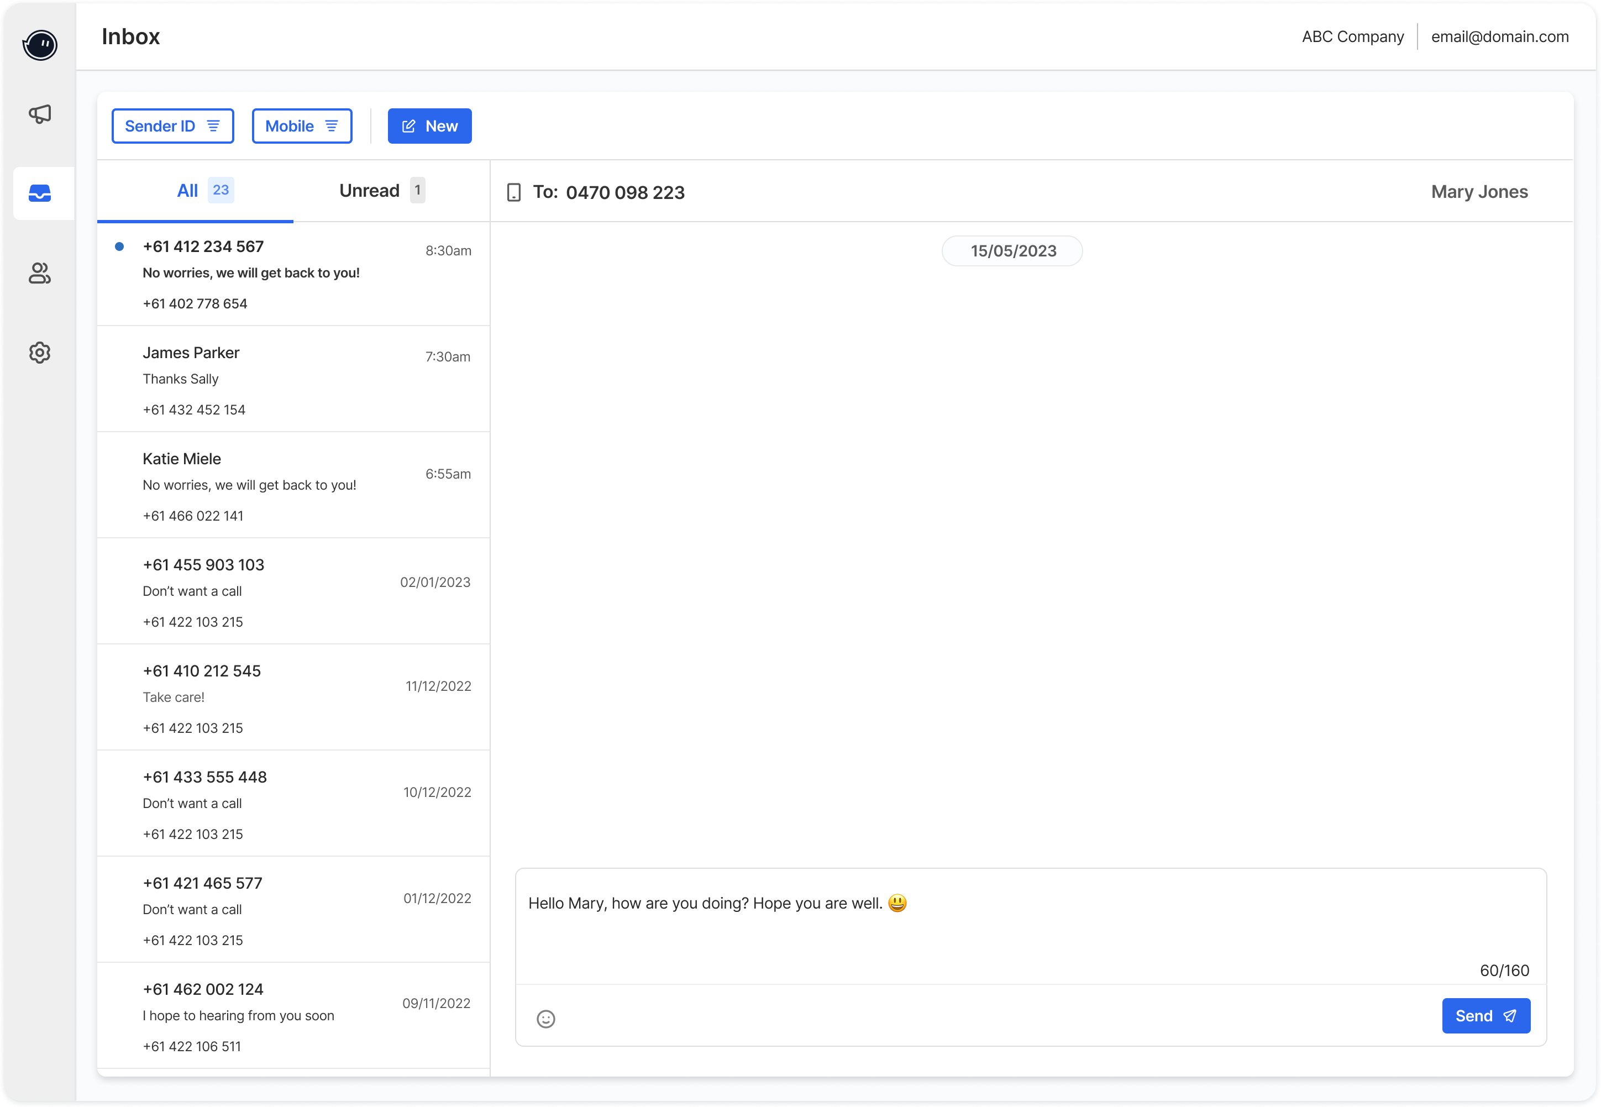This screenshot has height=1107, width=1601.
Task: Click the 'Take care!' message preview
Action: tap(174, 697)
